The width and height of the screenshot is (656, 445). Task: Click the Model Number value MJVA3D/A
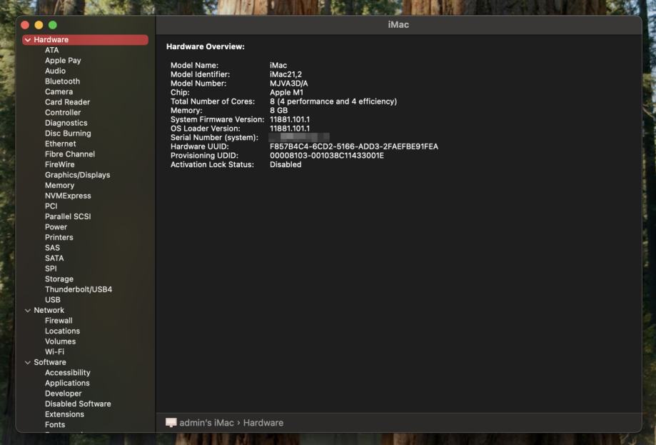click(x=288, y=84)
